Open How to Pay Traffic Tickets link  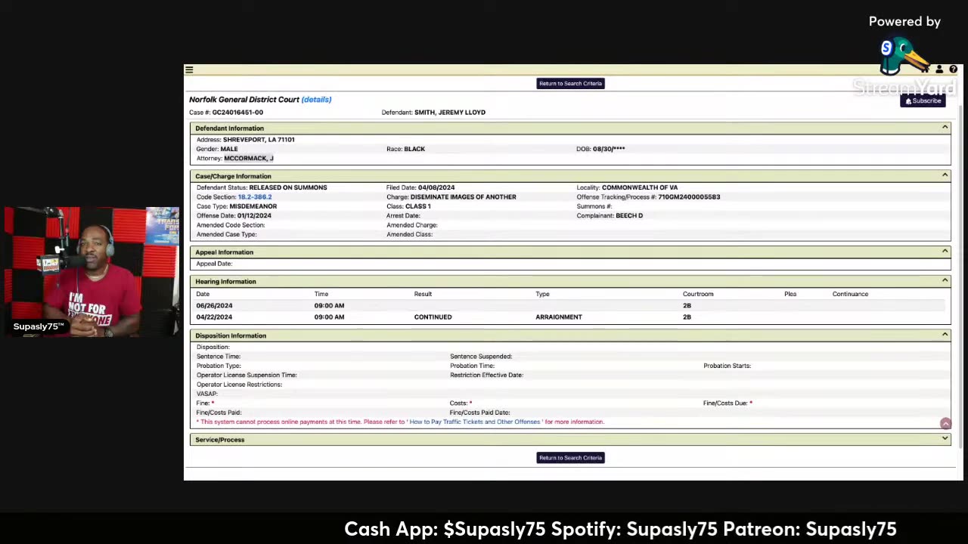click(x=475, y=422)
